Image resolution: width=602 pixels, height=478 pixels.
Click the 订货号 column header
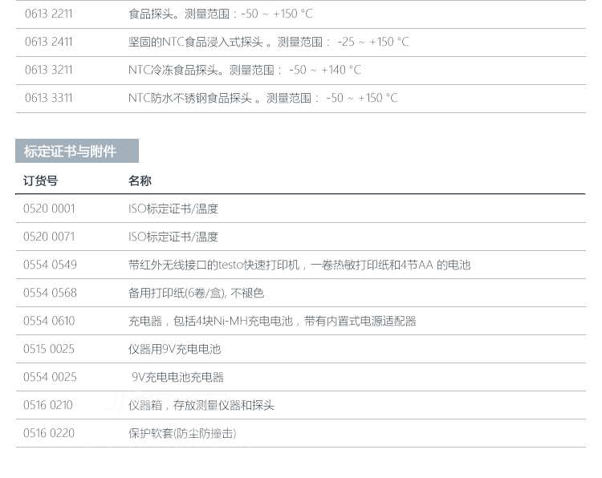point(40,180)
